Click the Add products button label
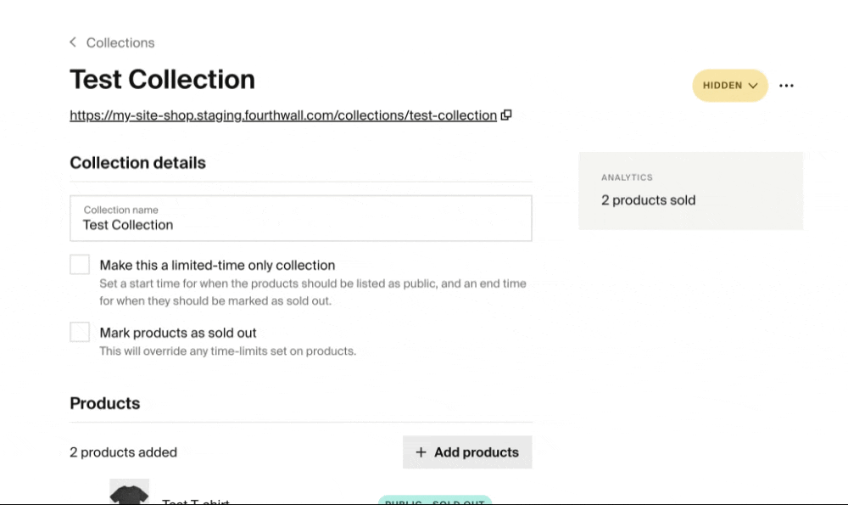 pos(477,452)
